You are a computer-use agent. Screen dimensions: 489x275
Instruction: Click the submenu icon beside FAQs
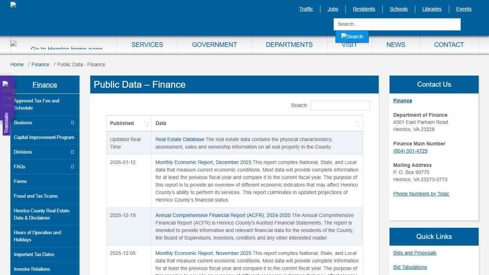(72, 167)
